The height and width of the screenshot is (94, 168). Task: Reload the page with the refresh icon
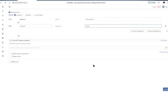pyautogui.click(x=9, y=3)
